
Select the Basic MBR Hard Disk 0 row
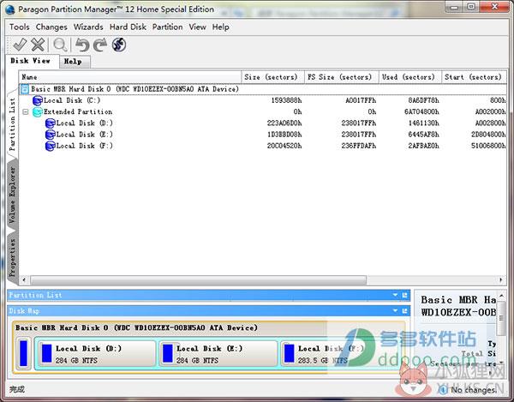(263, 89)
